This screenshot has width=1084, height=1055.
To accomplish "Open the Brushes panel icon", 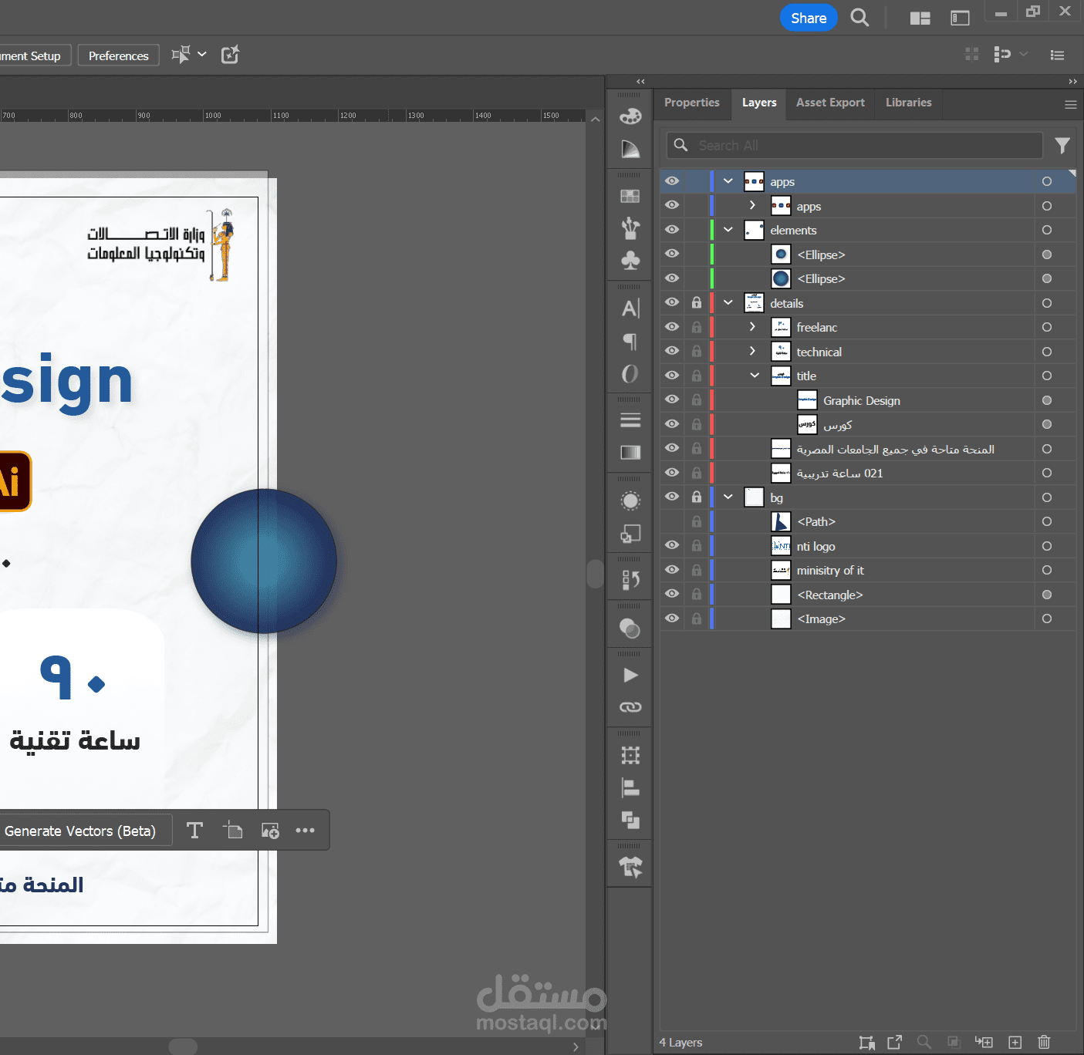I will [x=630, y=228].
